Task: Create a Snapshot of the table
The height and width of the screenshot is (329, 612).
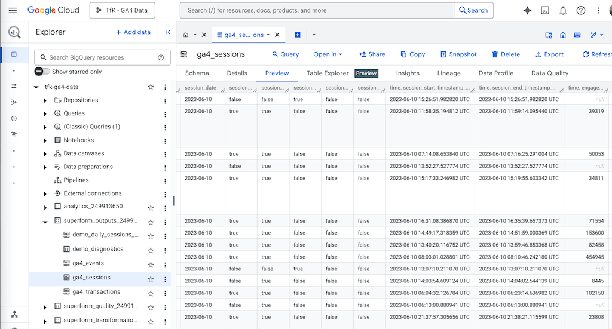Action: (x=458, y=54)
